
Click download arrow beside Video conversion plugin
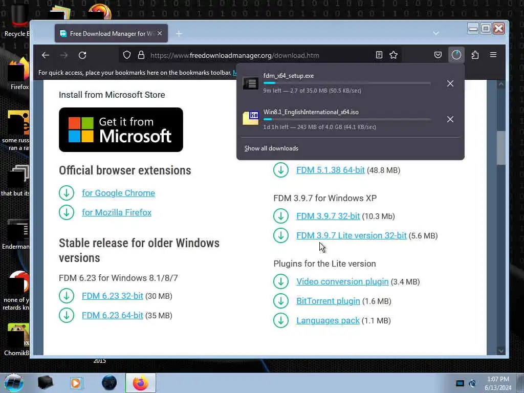pos(281,282)
